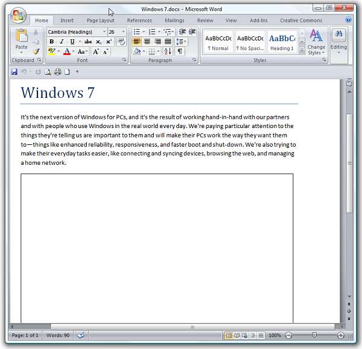Click the Multilevel List icon

point(168,31)
